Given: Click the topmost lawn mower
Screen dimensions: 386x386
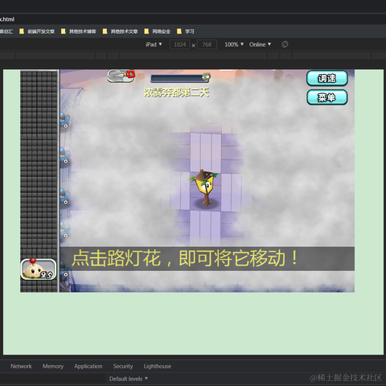Looking at the screenshot, I should [65, 121].
